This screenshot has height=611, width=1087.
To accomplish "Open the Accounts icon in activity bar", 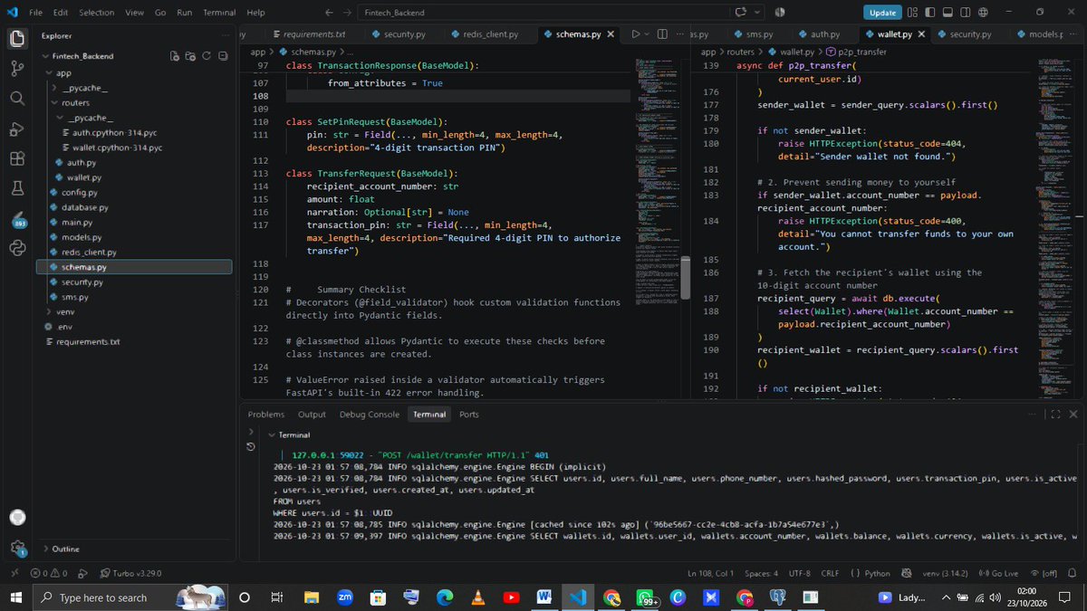I will [17, 518].
